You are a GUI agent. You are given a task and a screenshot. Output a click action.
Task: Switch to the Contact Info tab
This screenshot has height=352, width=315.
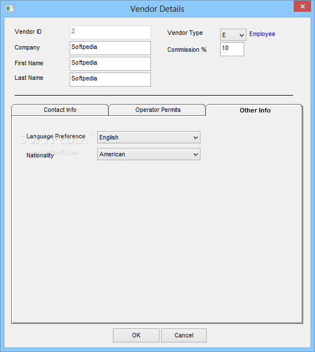(x=60, y=110)
